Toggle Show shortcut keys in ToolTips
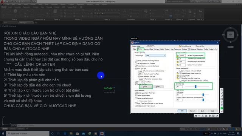This screenshot has height=136, width=242. (x=139, y=74)
